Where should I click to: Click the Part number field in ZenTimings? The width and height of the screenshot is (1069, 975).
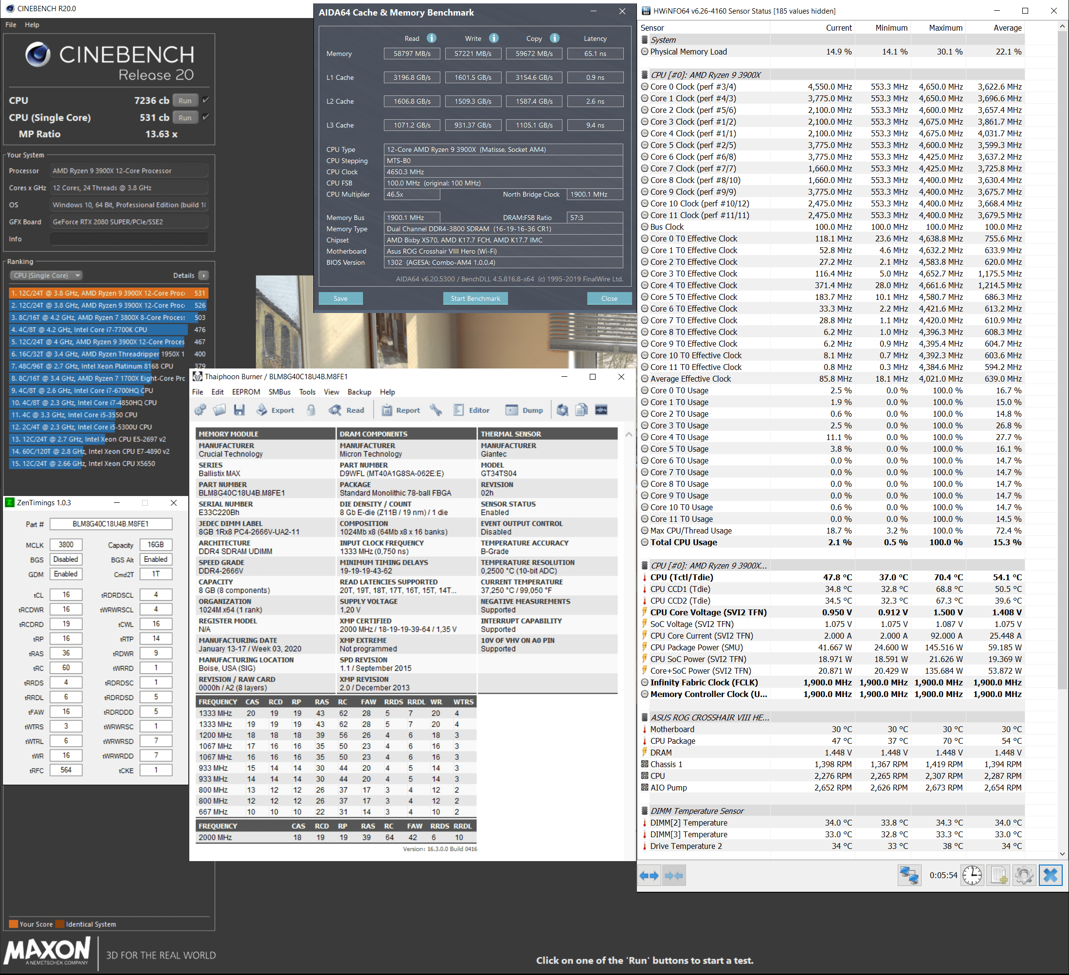pos(111,524)
